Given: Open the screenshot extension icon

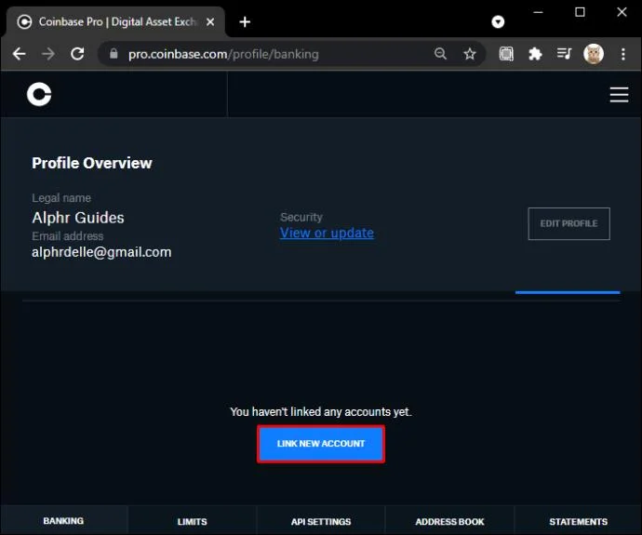Looking at the screenshot, I should click(x=506, y=54).
